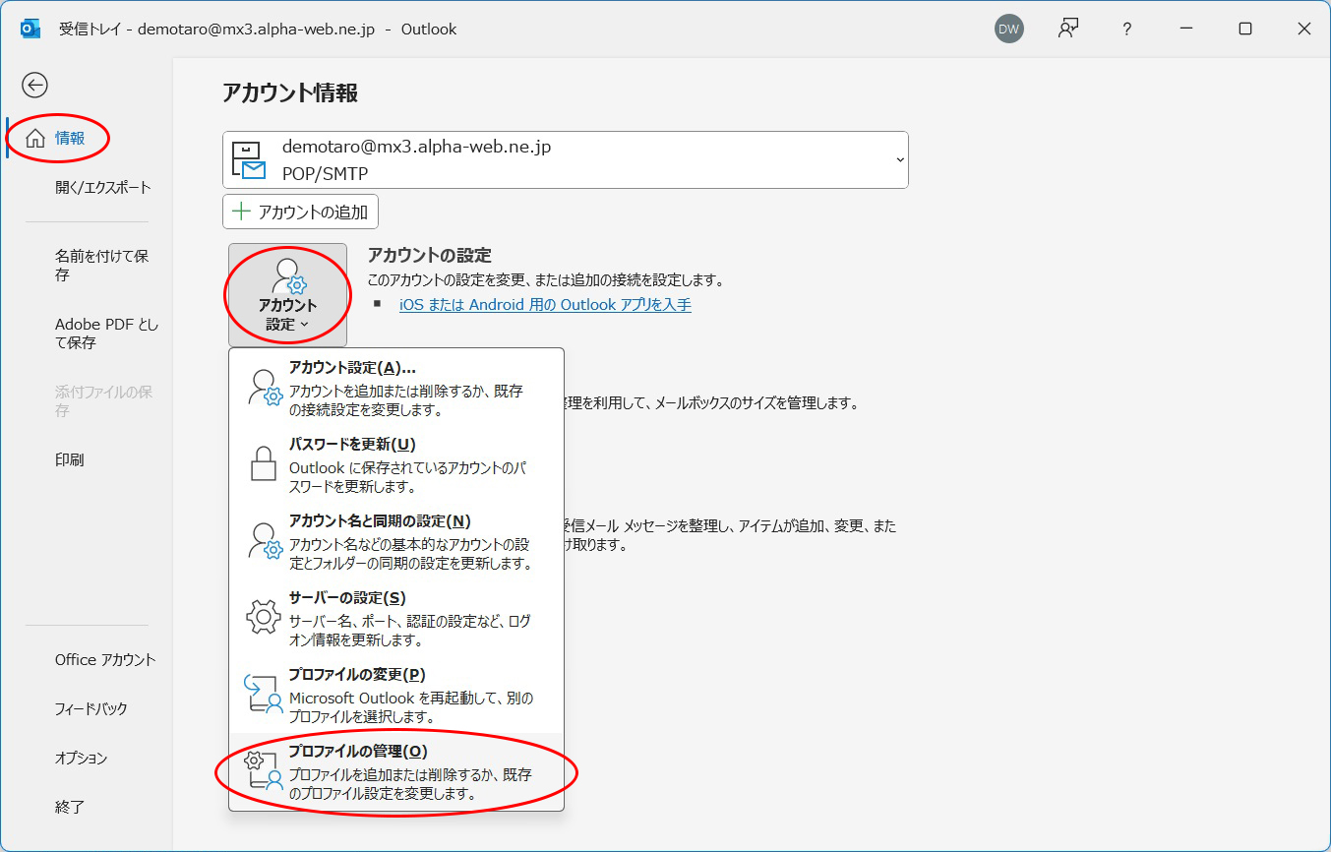Open フィードバック page
Image resolution: width=1331 pixels, height=852 pixels.
91,708
